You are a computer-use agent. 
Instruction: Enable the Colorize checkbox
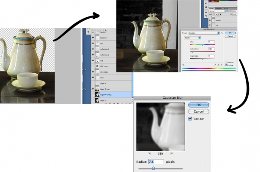click(x=226, y=62)
